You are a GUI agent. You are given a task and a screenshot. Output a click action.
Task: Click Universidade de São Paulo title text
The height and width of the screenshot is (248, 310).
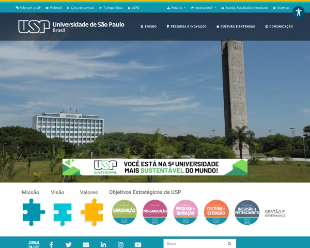point(88,24)
